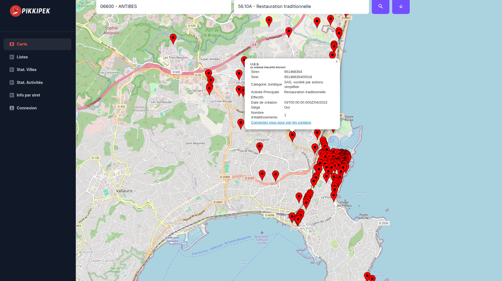This screenshot has height=281, width=502.
Task: Click the map marker near Parc de la Brague
Action: click(x=269, y=21)
